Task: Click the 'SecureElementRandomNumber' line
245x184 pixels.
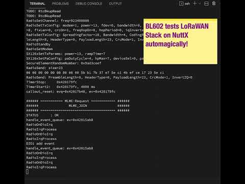Action: pyautogui.click(x=64, y=63)
